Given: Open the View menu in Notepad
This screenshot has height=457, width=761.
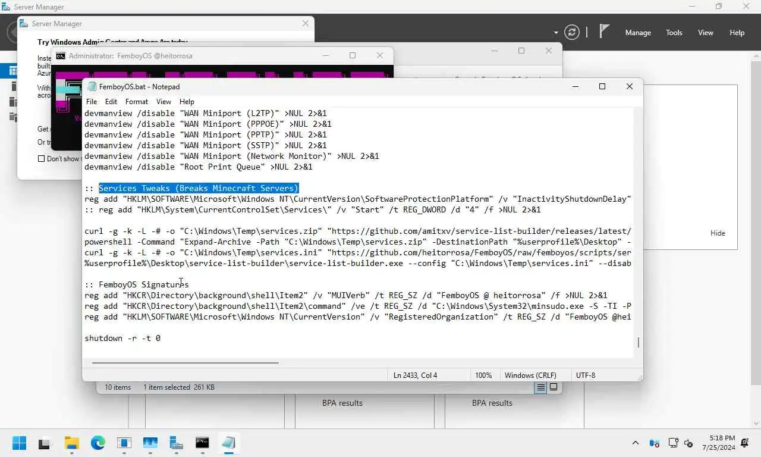Looking at the screenshot, I should pos(163,102).
